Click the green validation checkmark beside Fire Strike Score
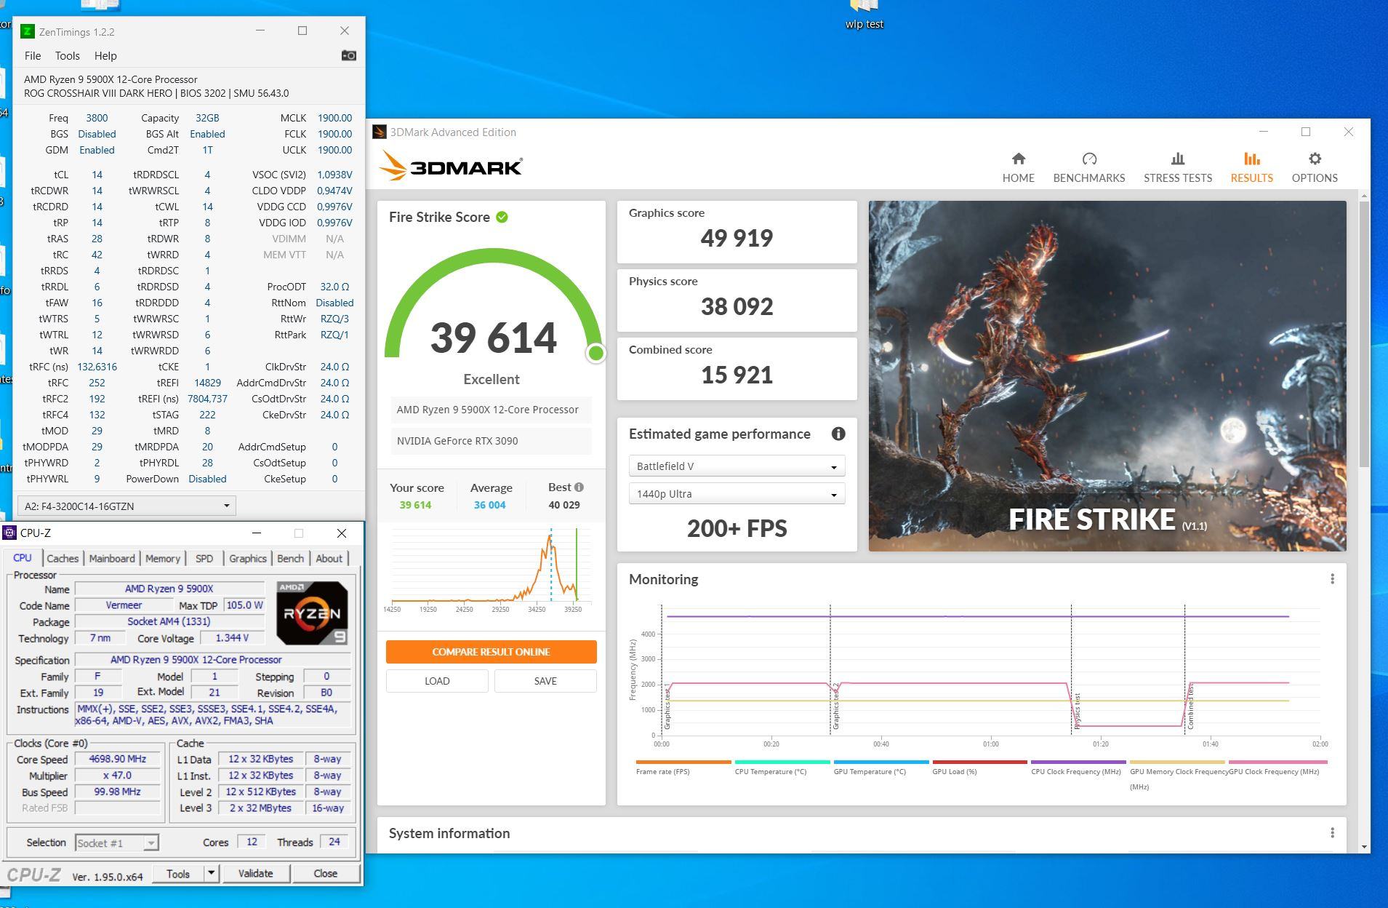Screen dimensions: 1388x908 pyautogui.click(x=502, y=217)
